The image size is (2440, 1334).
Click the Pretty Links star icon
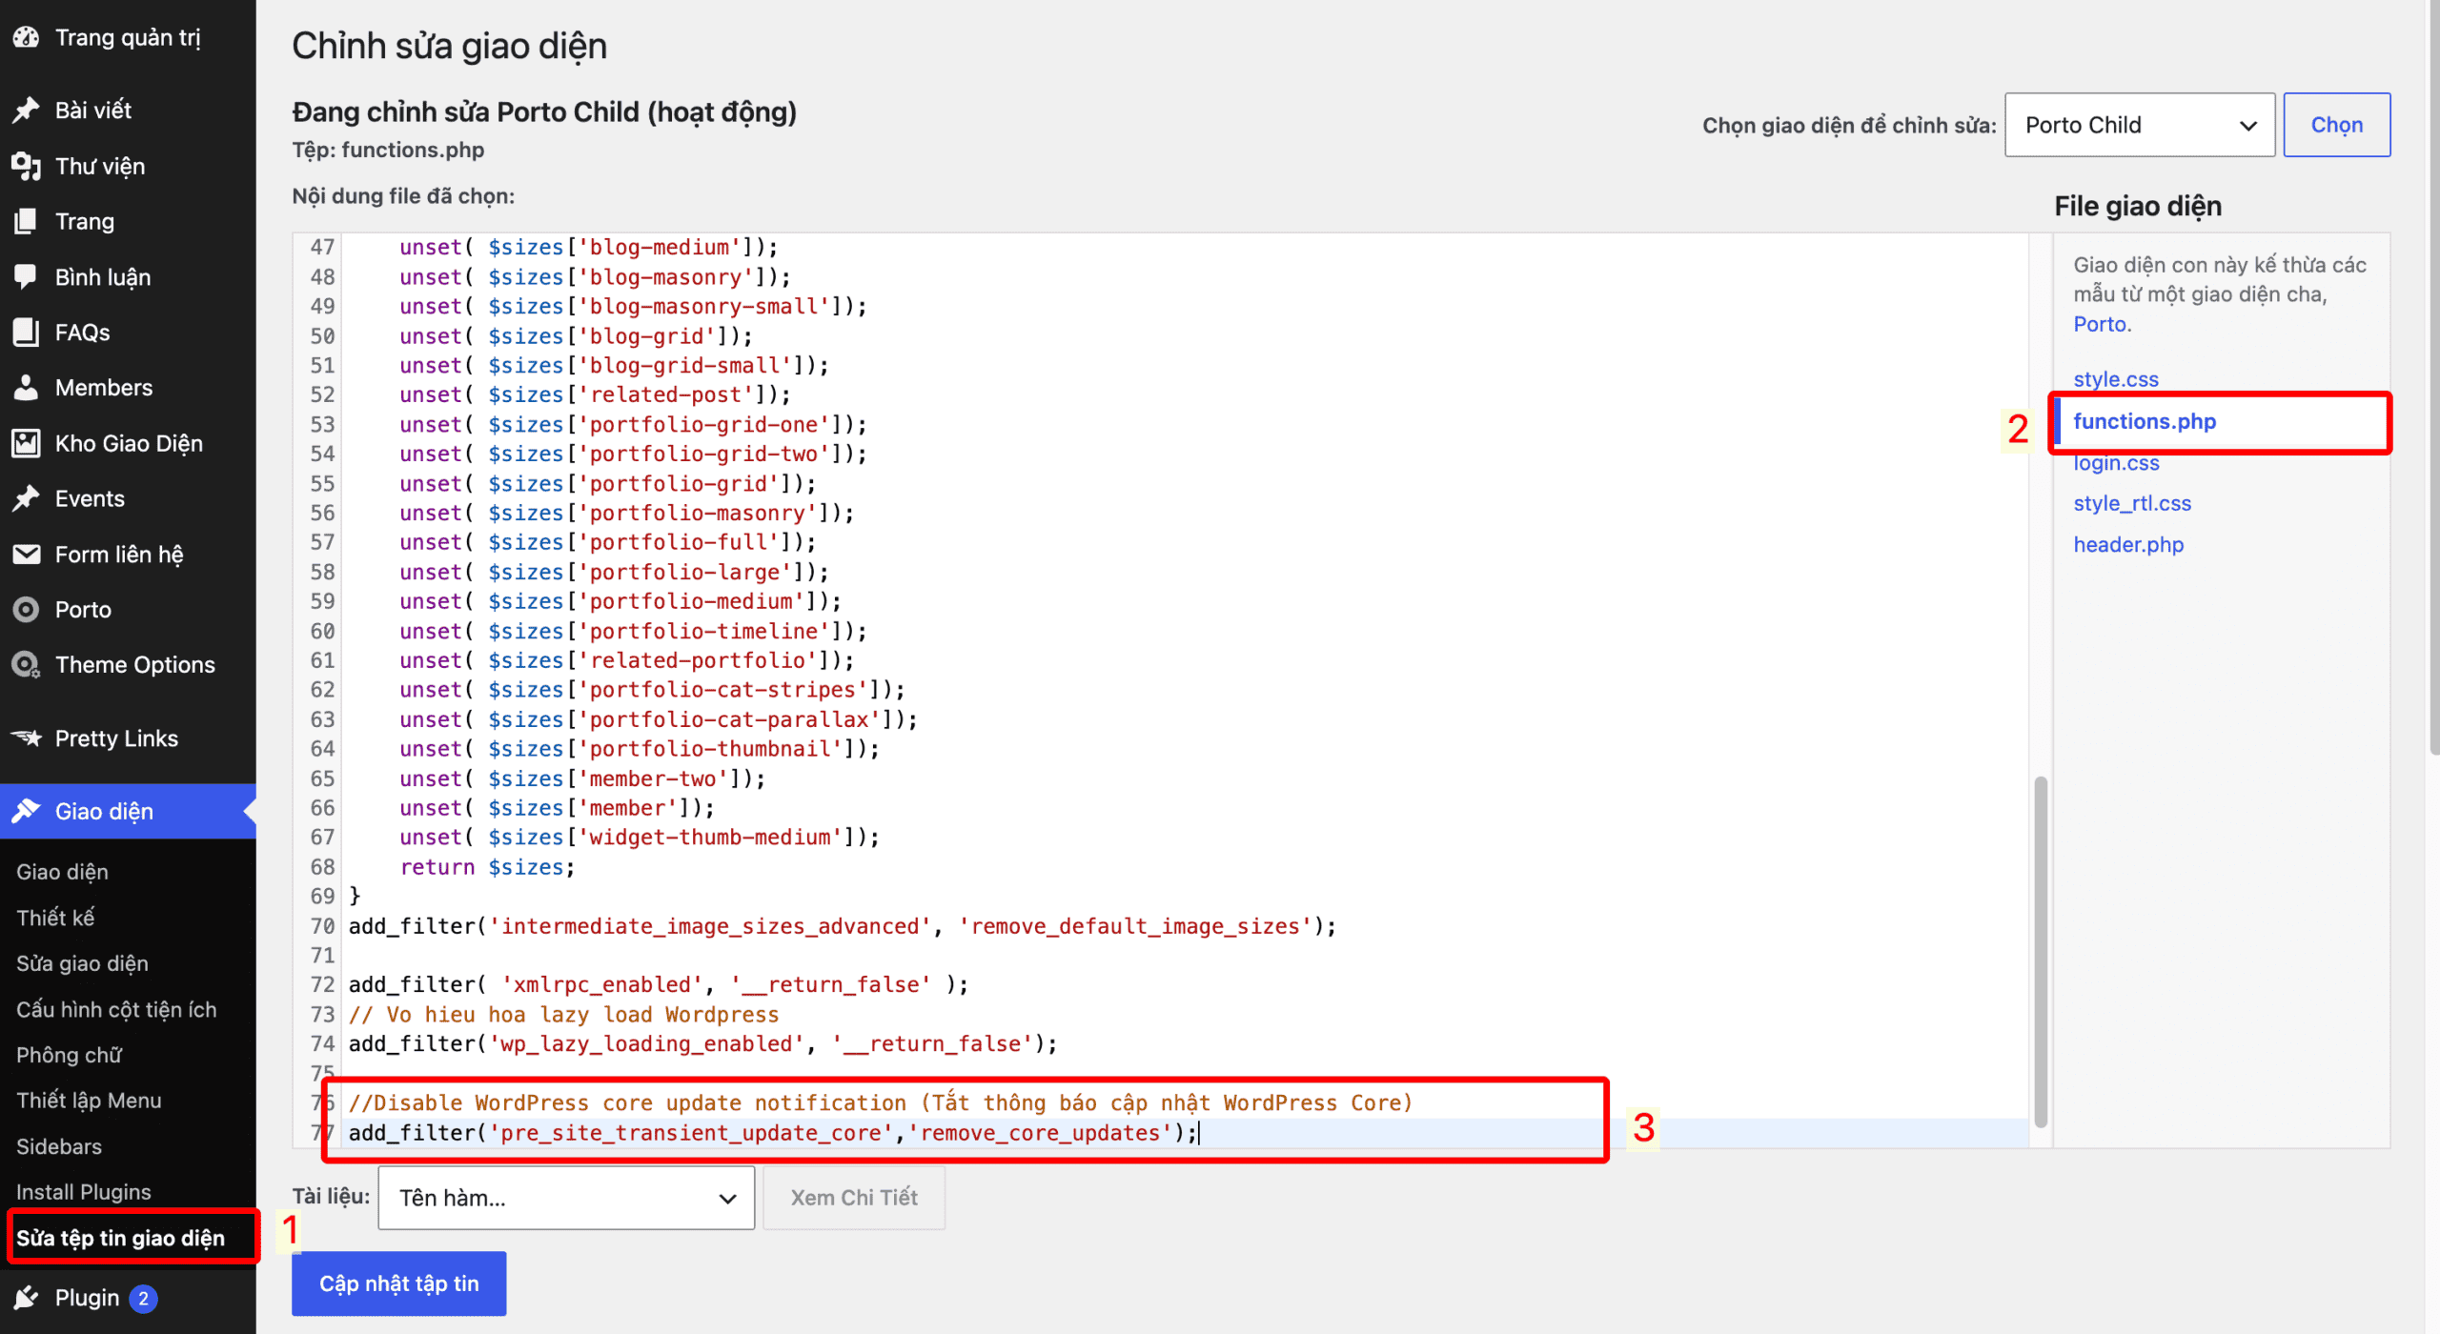pos(26,738)
